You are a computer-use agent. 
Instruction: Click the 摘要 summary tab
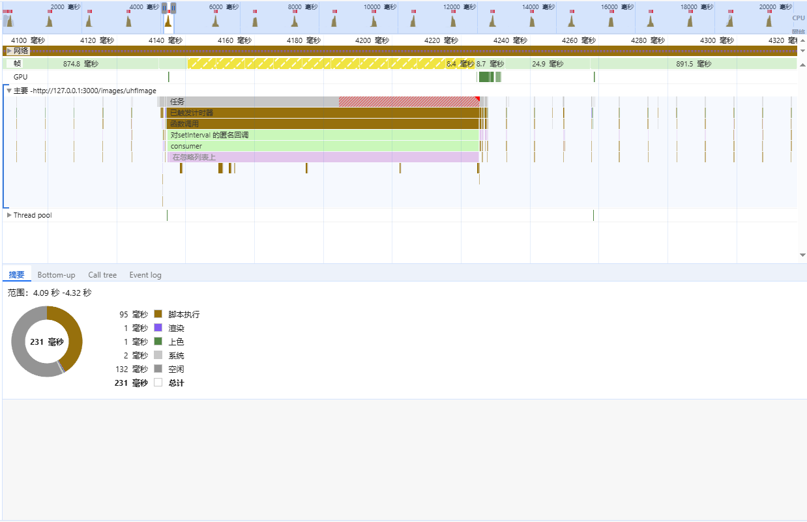coord(16,275)
